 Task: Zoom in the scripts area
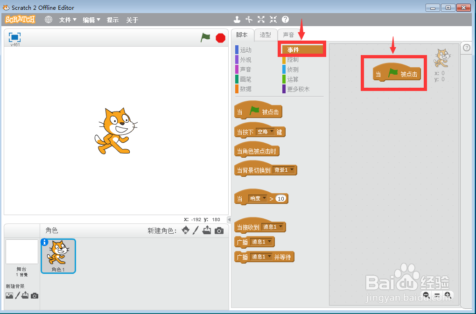[448, 294]
